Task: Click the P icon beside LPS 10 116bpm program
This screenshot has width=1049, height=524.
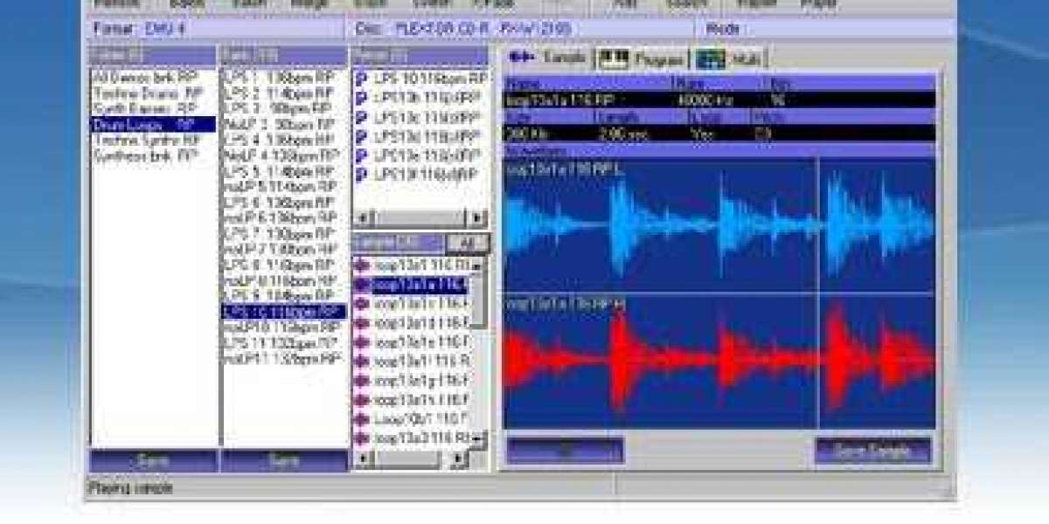Action: pos(361,79)
